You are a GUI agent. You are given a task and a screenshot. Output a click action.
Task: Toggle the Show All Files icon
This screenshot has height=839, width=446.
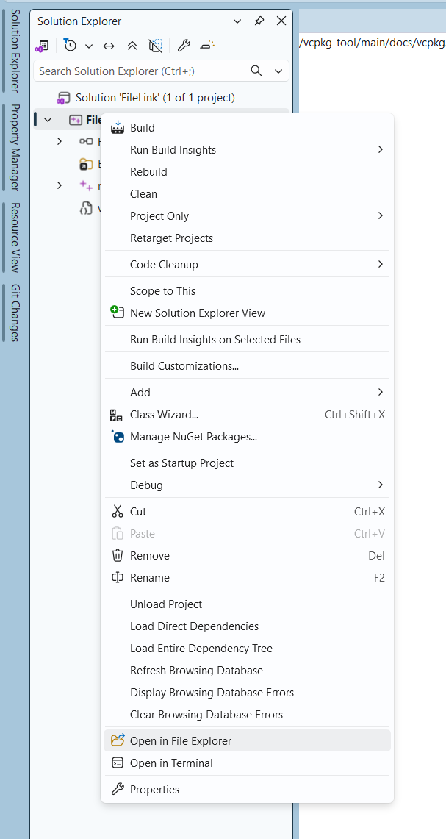coord(155,46)
